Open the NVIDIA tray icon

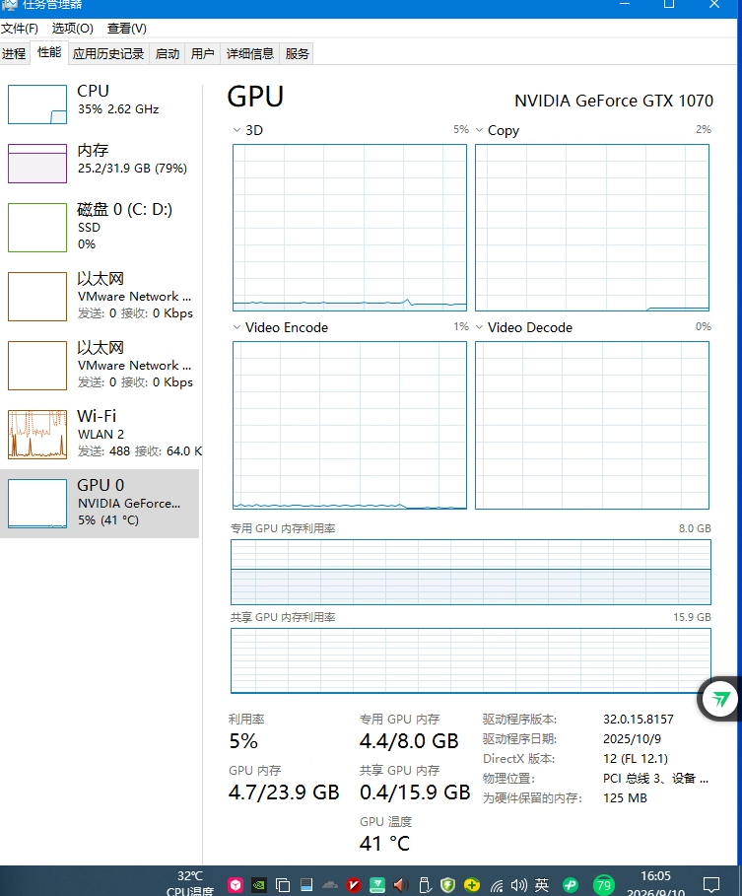[259, 885]
